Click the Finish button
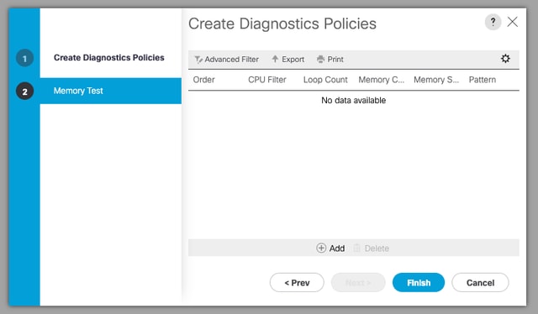This screenshot has height=314, width=538. tap(419, 282)
